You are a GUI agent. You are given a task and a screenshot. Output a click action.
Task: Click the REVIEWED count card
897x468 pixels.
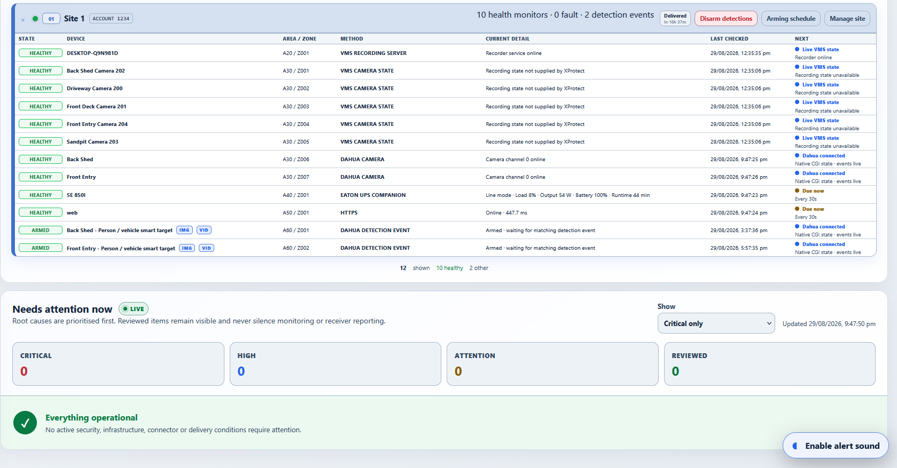pyautogui.click(x=770, y=364)
